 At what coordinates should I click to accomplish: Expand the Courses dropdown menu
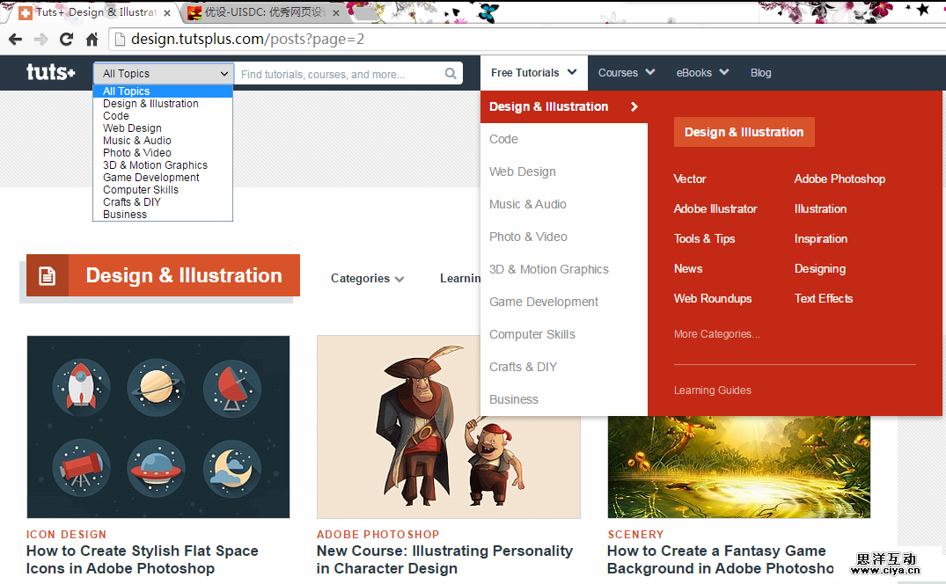[x=626, y=73]
